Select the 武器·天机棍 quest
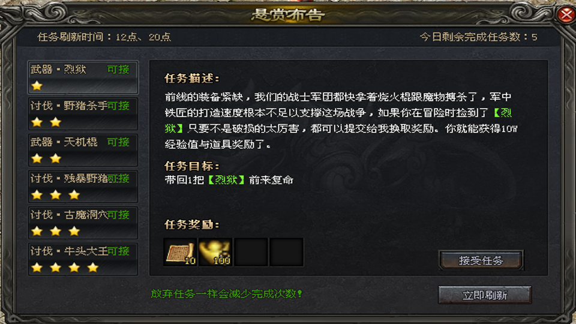Image resolution: width=576 pixels, height=324 pixels. [x=83, y=150]
